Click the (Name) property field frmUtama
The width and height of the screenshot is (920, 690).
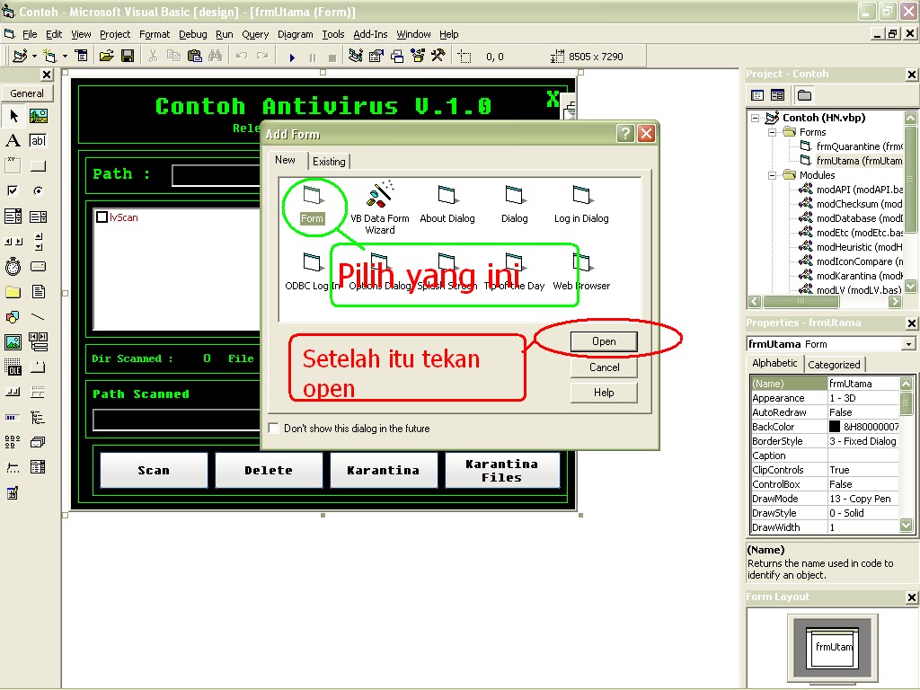[862, 384]
